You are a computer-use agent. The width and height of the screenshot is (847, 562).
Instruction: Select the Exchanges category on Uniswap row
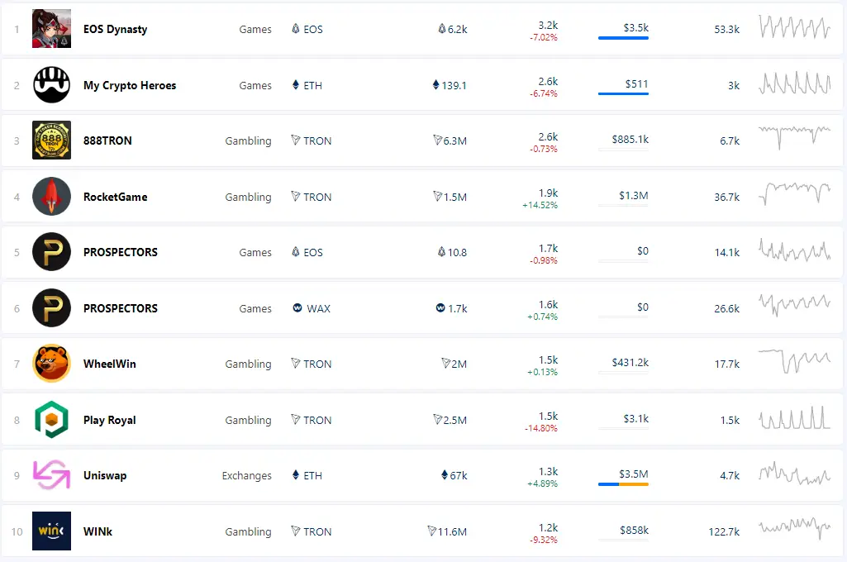pos(247,475)
